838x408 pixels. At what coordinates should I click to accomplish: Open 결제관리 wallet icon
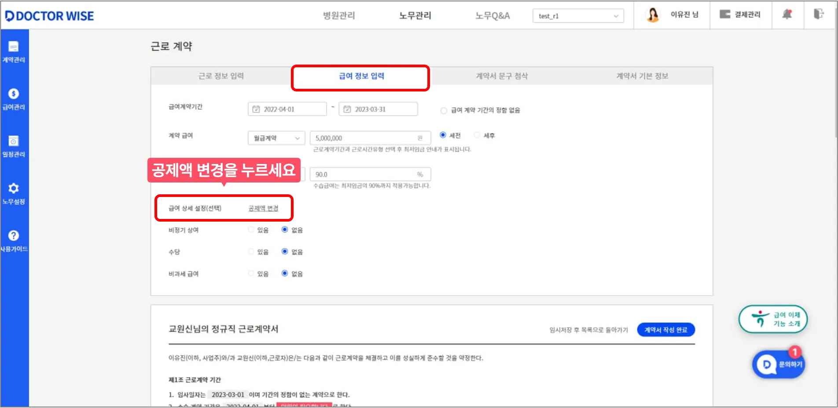[724, 15]
